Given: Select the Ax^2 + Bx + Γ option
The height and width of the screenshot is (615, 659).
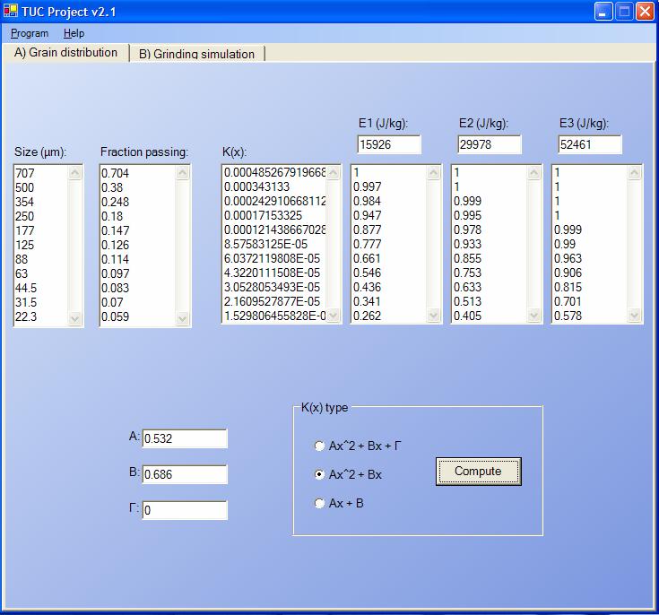Looking at the screenshot, I should click(358, 446).
